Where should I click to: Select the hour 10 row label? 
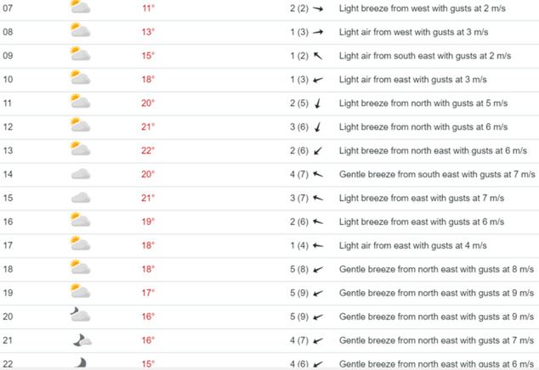pyautogui.click(x=9, y=80)
